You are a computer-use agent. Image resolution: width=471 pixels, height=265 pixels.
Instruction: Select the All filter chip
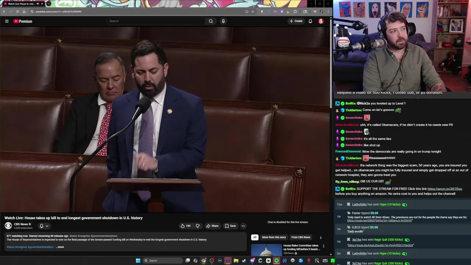[x=255, y=237]
